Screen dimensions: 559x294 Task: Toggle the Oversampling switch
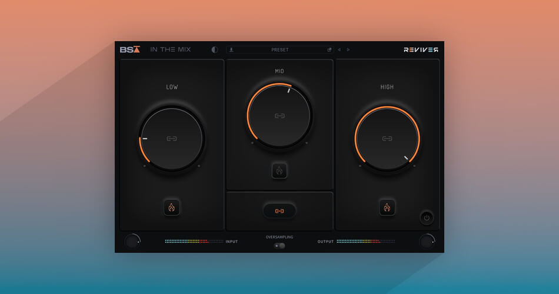(279, 245)
